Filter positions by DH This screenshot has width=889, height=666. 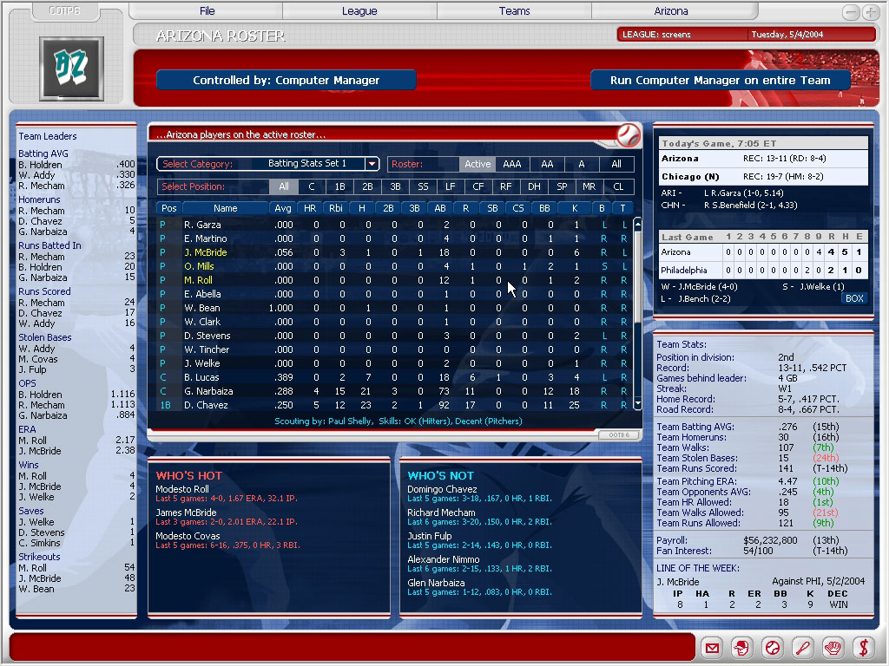534,187
